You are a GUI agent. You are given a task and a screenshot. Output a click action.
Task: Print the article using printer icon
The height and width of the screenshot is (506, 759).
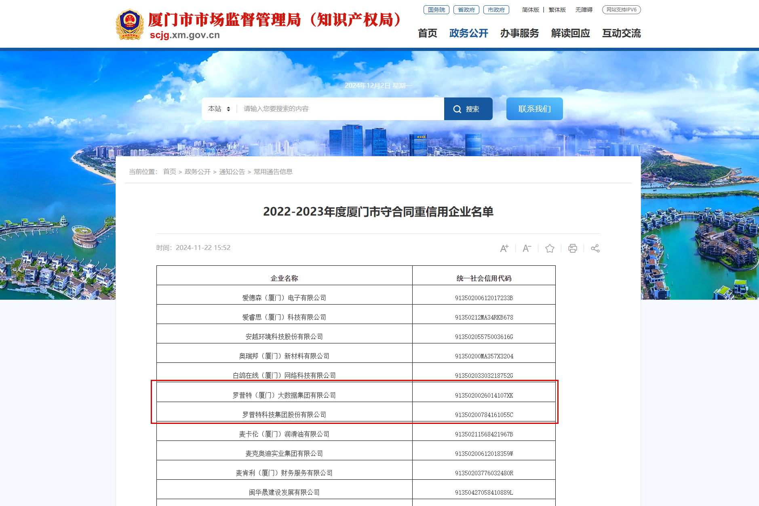point(572,248)
